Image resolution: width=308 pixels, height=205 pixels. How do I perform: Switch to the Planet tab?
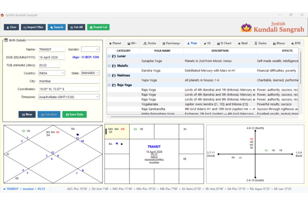tap(115, 43)
